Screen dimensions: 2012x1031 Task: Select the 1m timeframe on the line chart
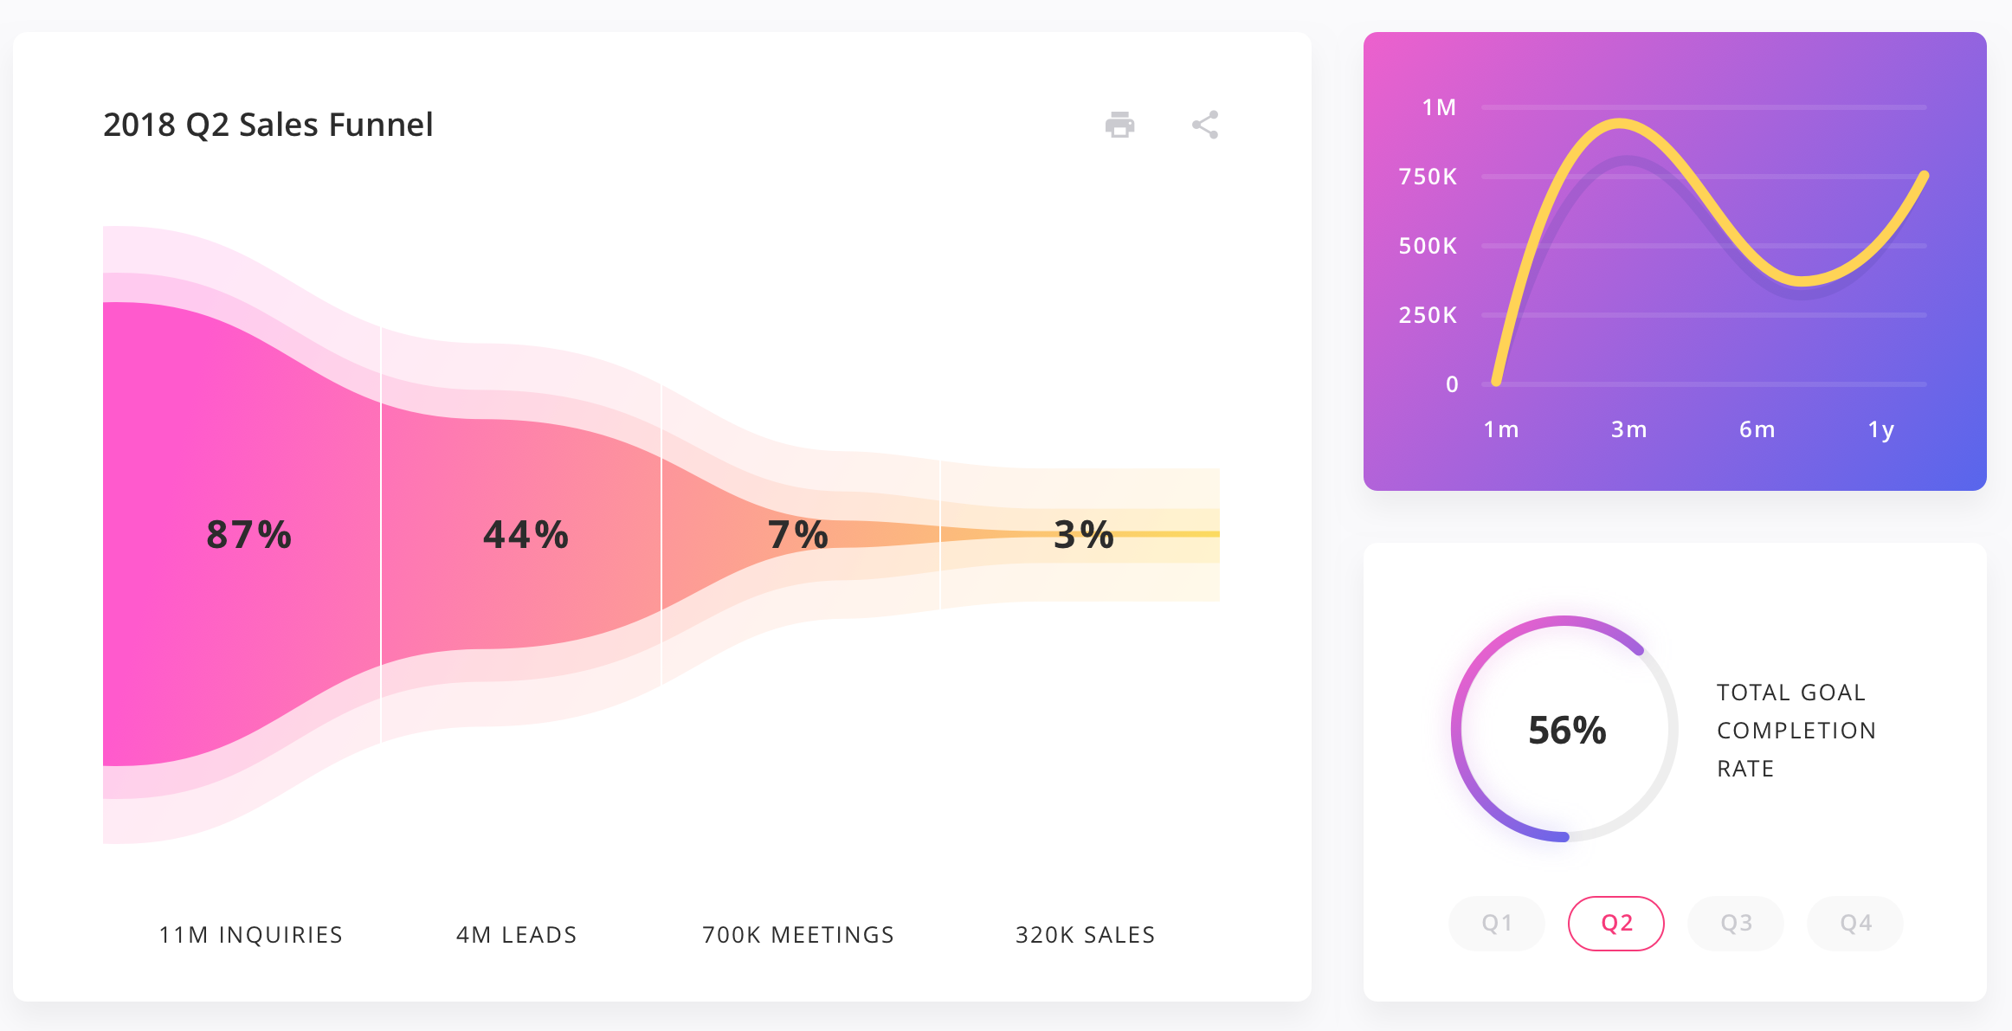pyautogui.click(x=1500, y=429)
